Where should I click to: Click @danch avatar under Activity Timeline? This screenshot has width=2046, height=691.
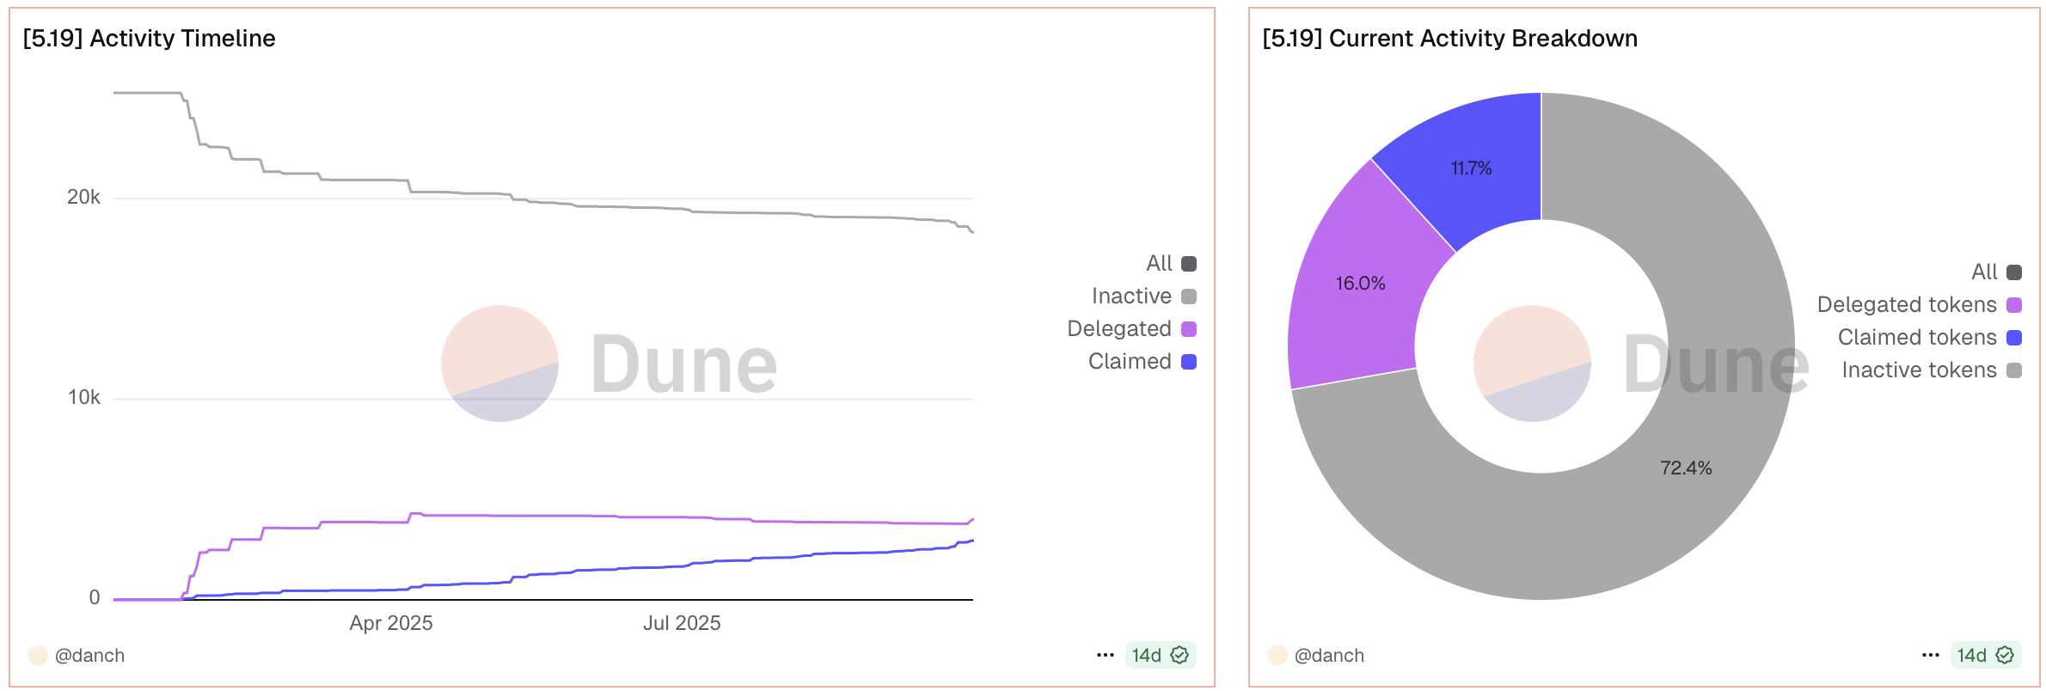coord(38,655)
